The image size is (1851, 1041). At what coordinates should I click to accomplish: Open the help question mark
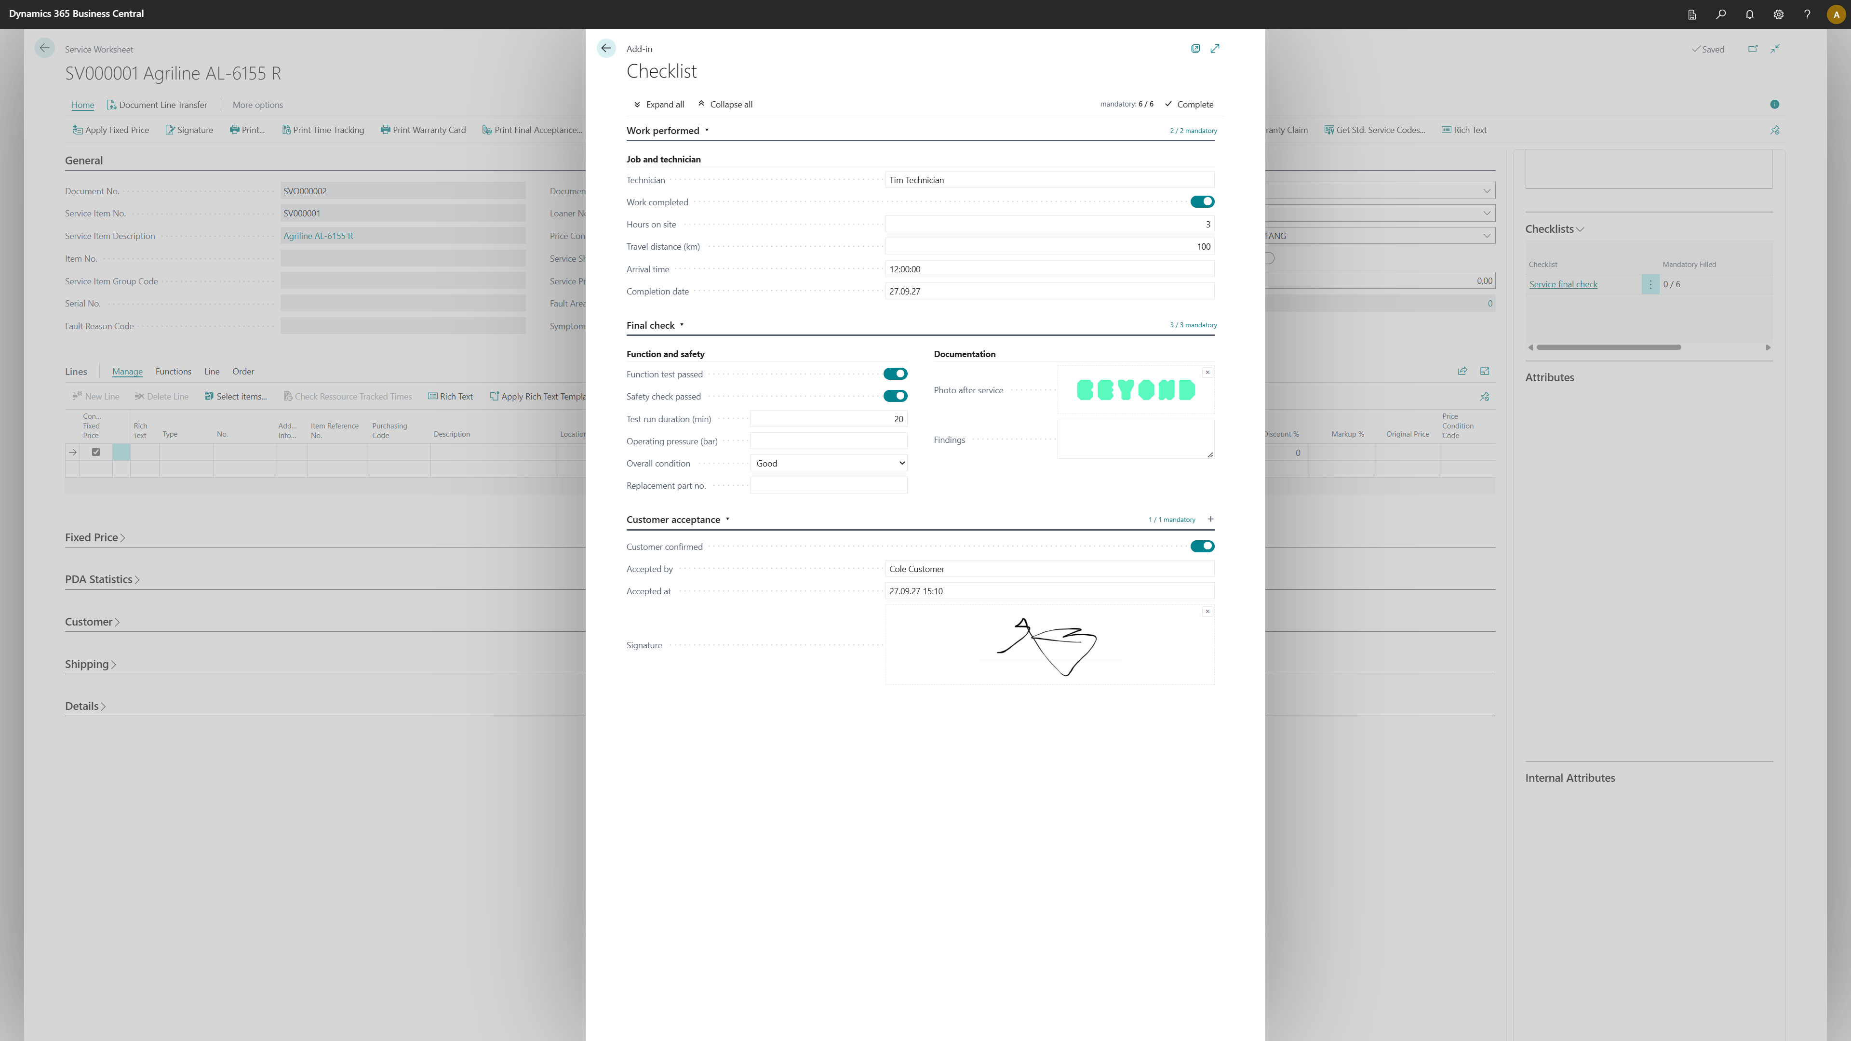click(x=1807, y=14)
